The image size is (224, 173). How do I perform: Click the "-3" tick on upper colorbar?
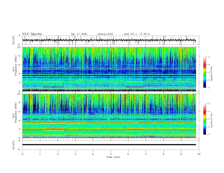(x=208, y=57)
